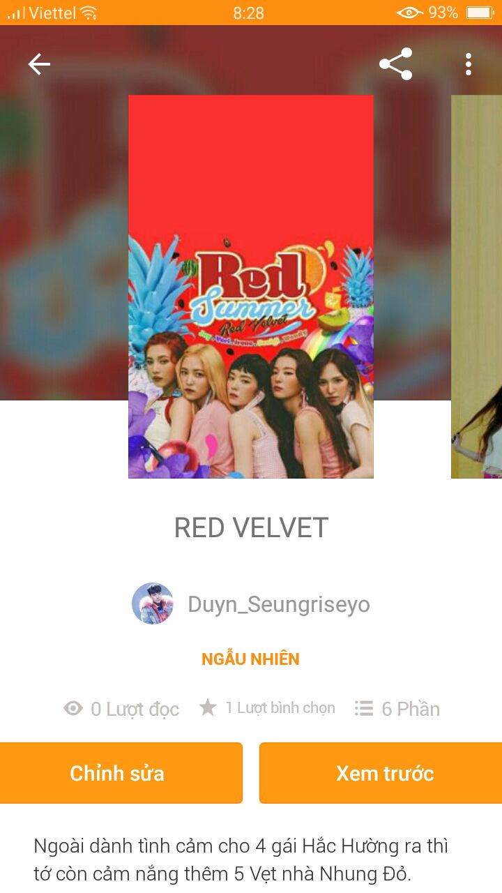Tap the star vote icon

coord(208,708)
